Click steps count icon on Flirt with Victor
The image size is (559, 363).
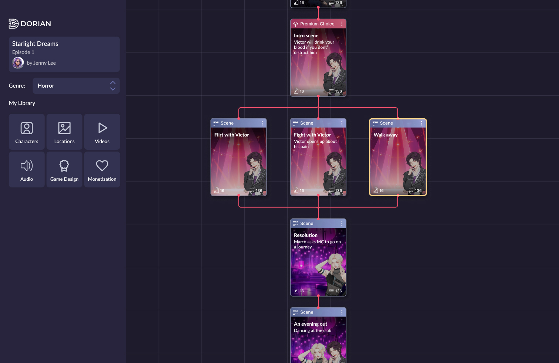(217, 191)
